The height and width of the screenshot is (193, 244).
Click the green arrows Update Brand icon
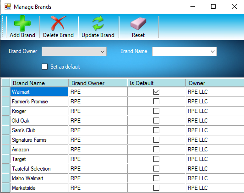coord(98,23)
